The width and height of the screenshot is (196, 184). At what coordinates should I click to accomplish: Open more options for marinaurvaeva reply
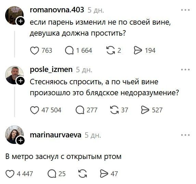click(185, 135)
